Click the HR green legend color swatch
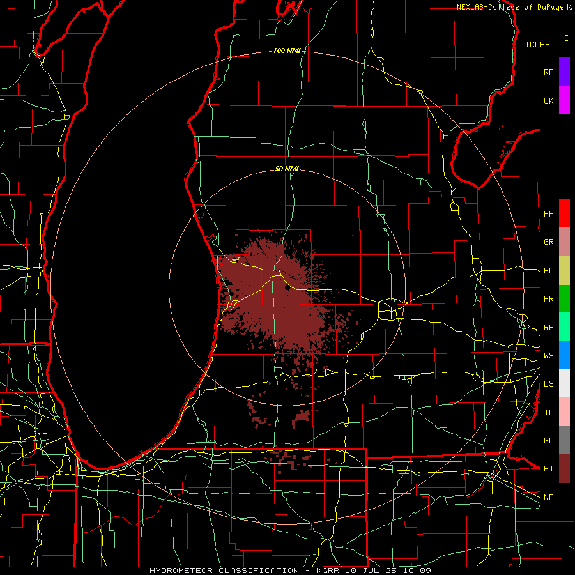 (x=564, y=299)
